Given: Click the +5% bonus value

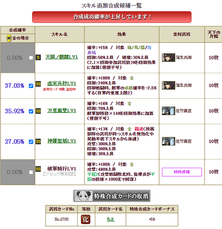Looking at the screenshot, I should [x=152, y=219].
